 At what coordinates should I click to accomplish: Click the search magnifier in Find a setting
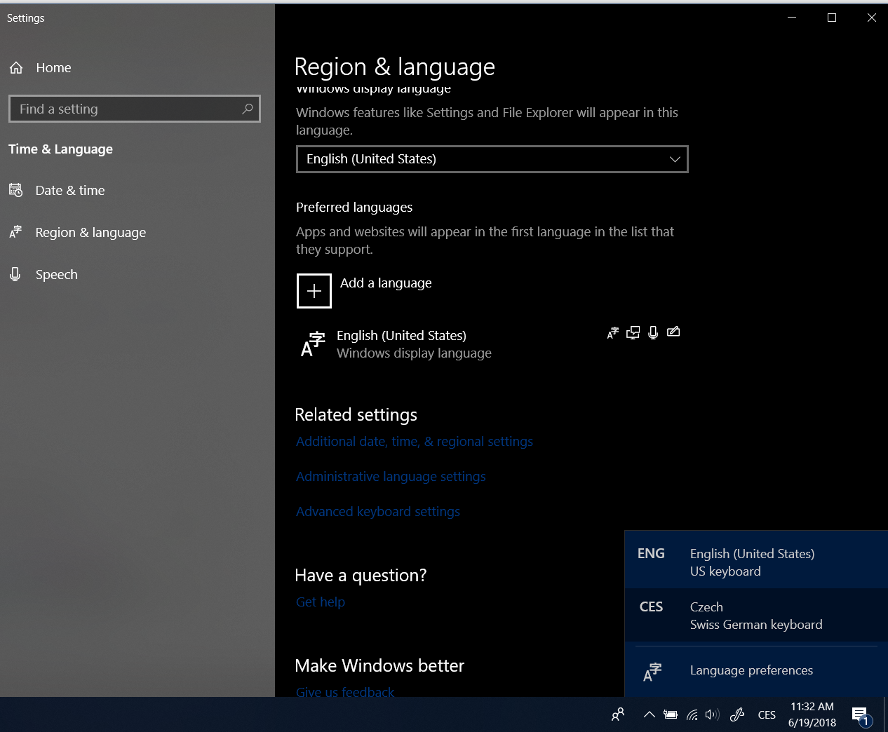pos(248,109)
